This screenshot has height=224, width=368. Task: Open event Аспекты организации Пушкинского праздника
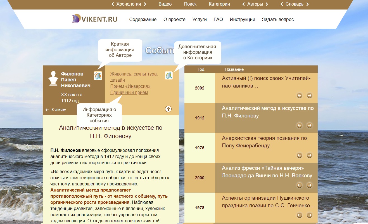[269, 202]
